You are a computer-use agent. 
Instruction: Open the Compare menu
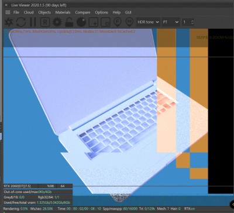[x=82, y=12]
